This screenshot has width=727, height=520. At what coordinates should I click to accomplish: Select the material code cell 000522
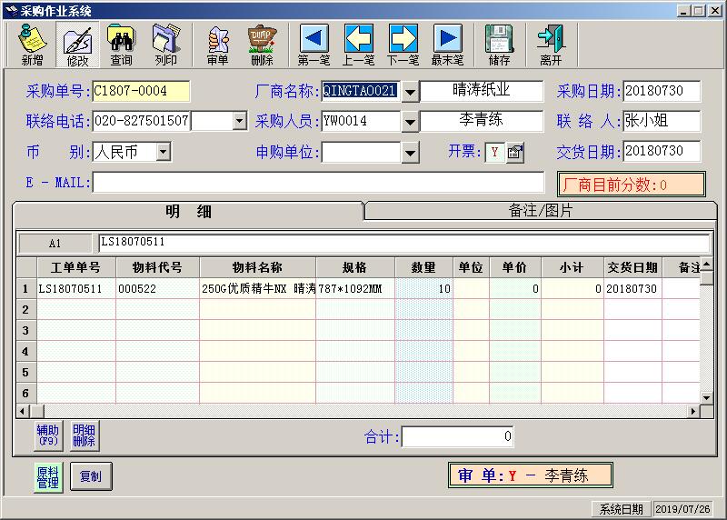click(x=157, y=288)
